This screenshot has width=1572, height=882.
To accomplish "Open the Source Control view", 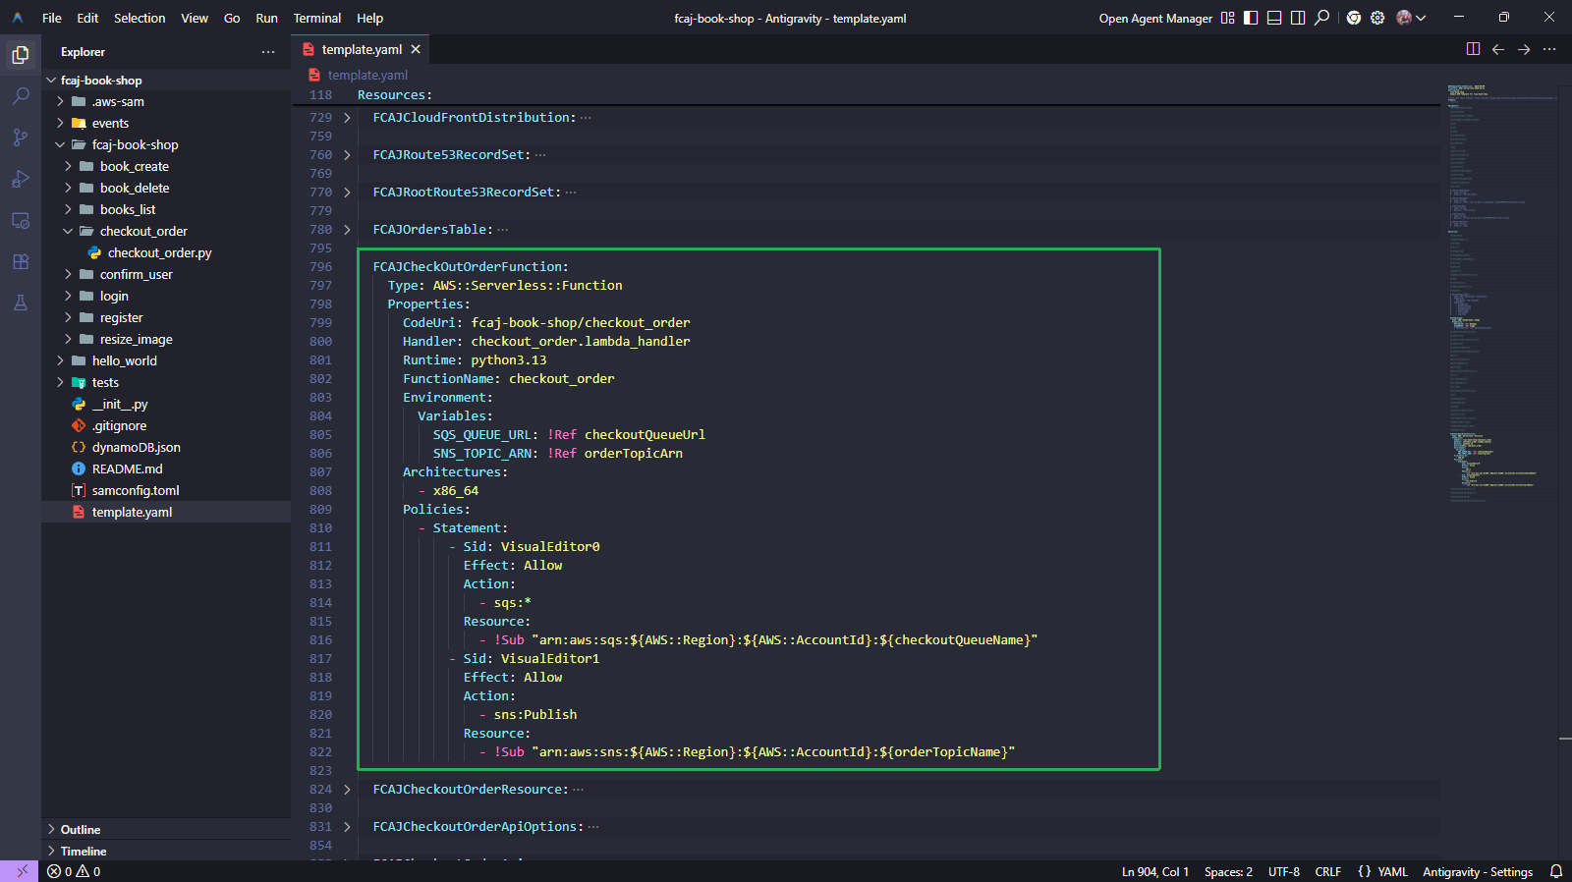I will pos(21,138).
